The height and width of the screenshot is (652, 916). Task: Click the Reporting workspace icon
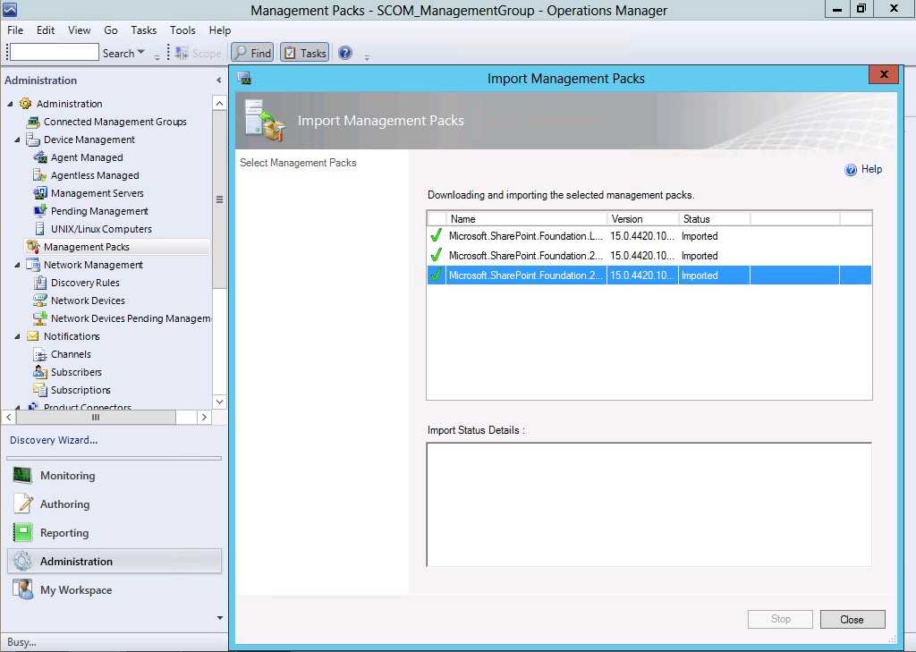22,532
